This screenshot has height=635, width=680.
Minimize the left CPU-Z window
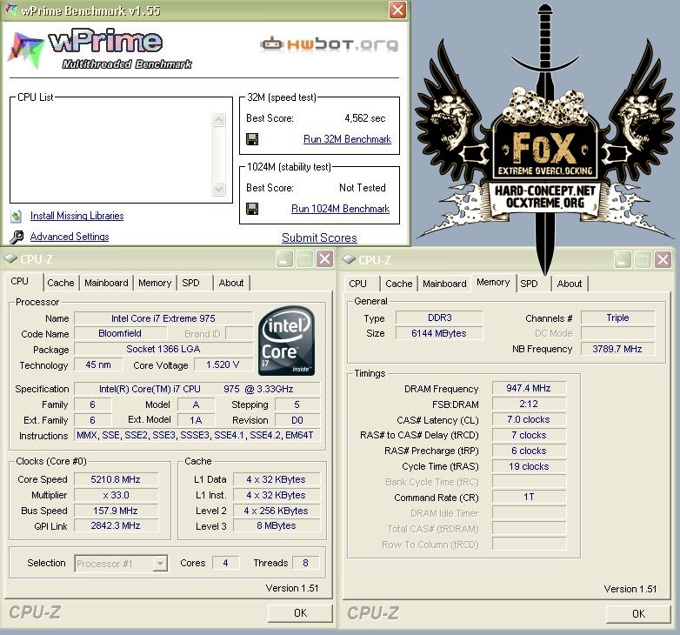click(284, 259)
